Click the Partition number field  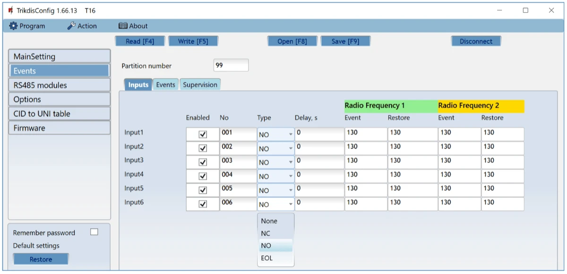pos(231,66)
